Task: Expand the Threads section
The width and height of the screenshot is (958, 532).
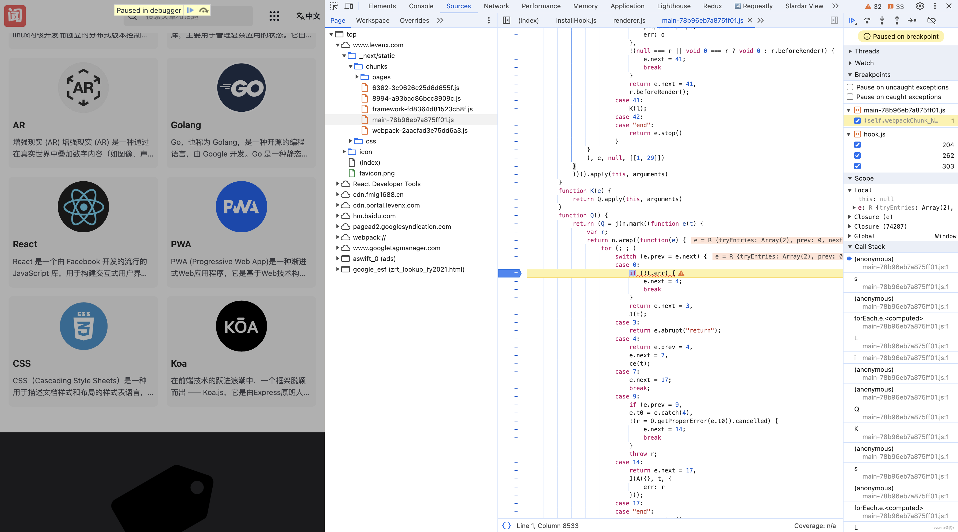Action: [x=850, y=51]
